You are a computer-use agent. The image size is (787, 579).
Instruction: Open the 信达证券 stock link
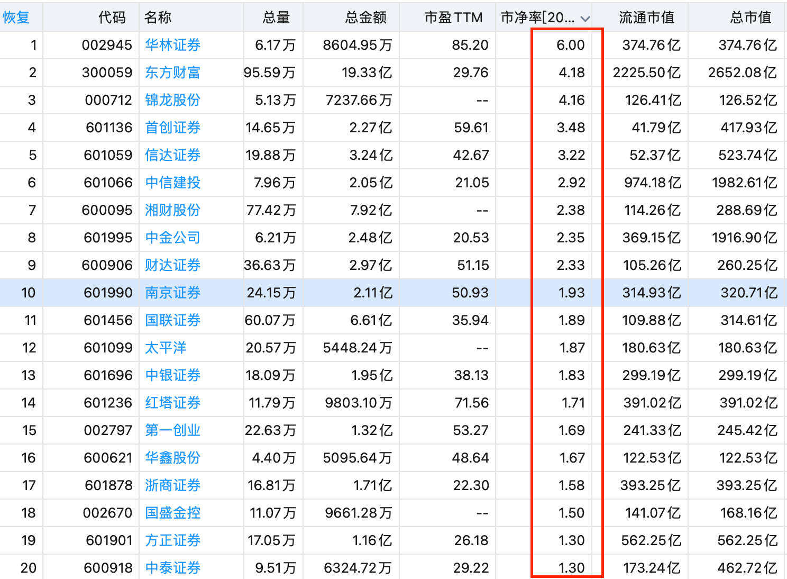[x=173, y=155]
